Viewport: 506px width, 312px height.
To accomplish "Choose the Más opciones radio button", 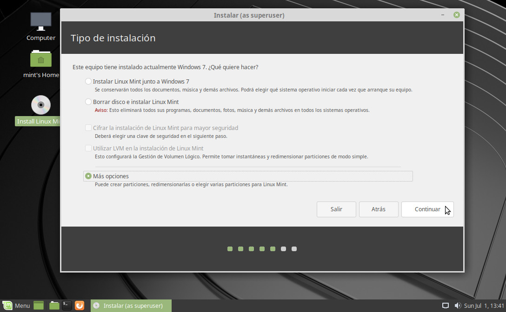I will pos(88,176).
